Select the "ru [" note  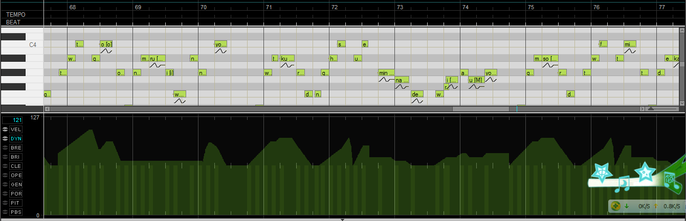click(157, 59)
